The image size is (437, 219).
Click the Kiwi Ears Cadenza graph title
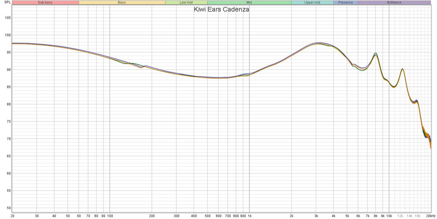(x=221, y=9)
